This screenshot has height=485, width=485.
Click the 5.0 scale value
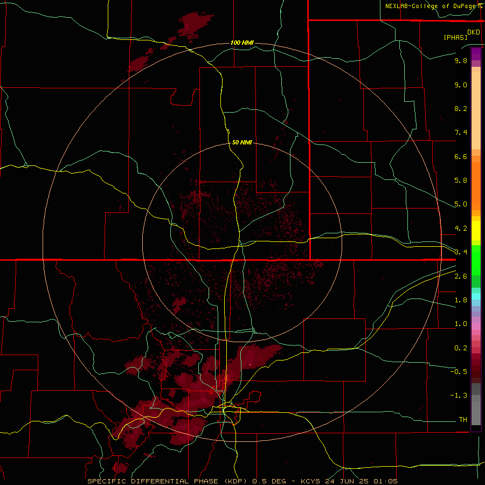pos(461,204)
